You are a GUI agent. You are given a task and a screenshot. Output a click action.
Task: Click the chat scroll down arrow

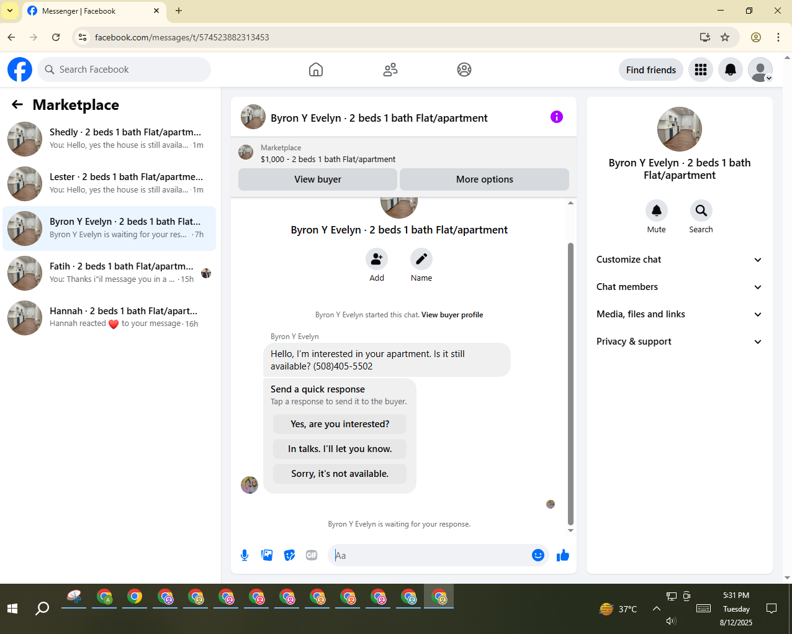click(x=570, y=531)
